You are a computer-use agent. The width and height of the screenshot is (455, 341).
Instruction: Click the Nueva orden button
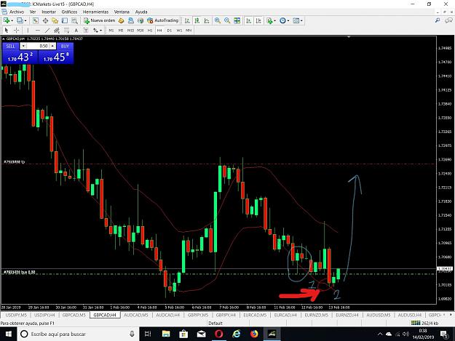tap(100, 20)
